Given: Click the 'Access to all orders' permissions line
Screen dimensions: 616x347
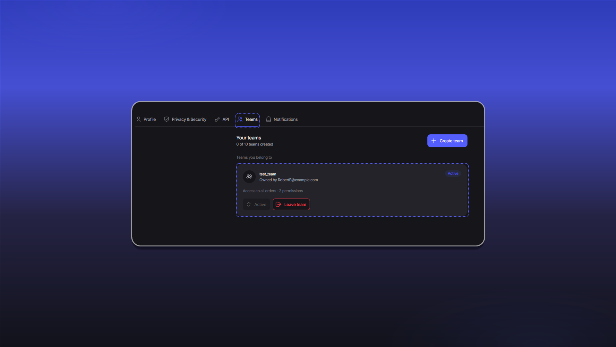Looking at the screenshot, I should point(273,191).
